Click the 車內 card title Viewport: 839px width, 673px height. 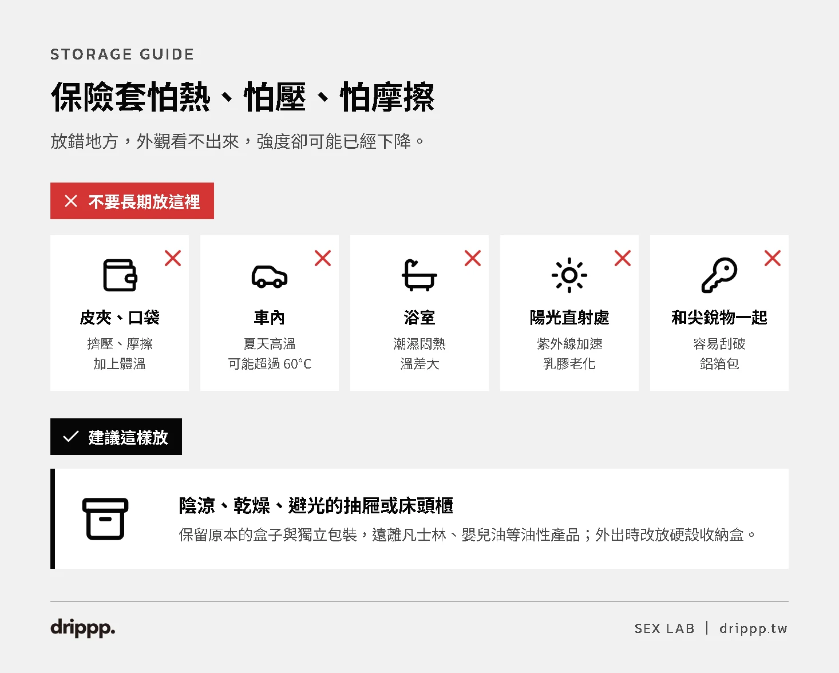[270, 318]
